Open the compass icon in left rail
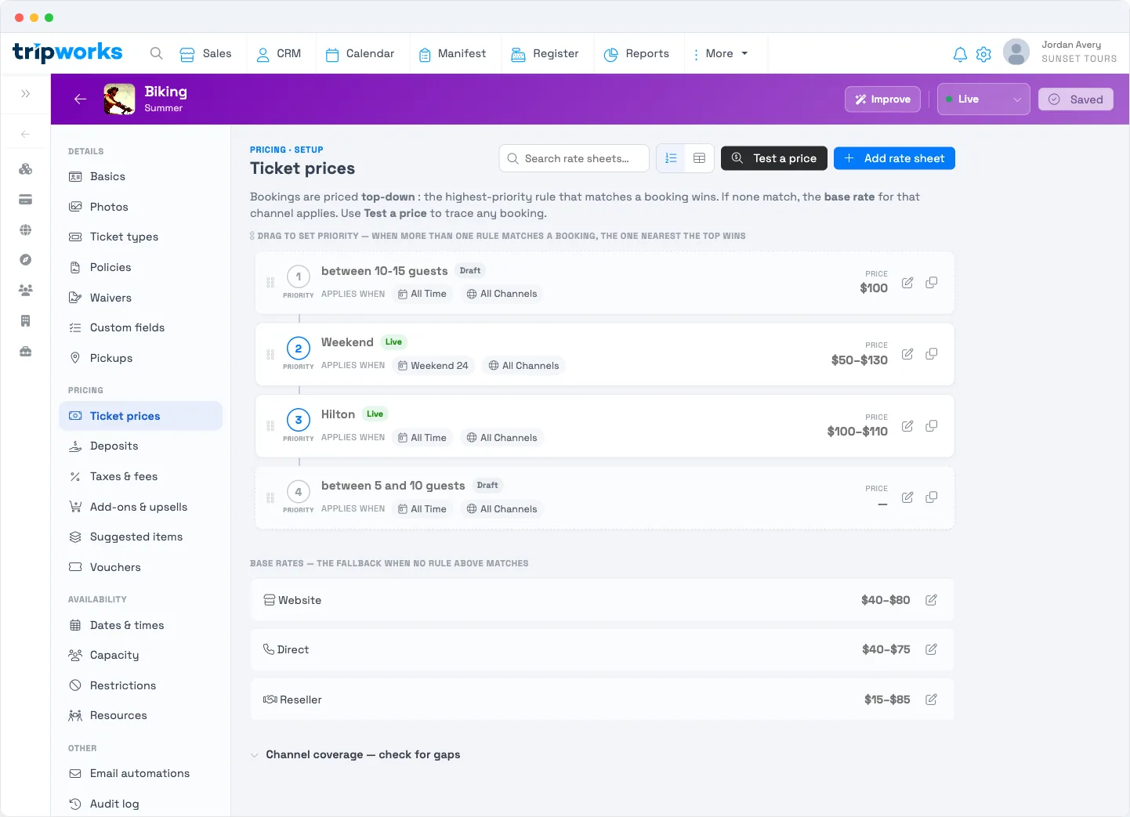Screen dimensions: 1130x817 pyautogui.click(x=26, y=260)
